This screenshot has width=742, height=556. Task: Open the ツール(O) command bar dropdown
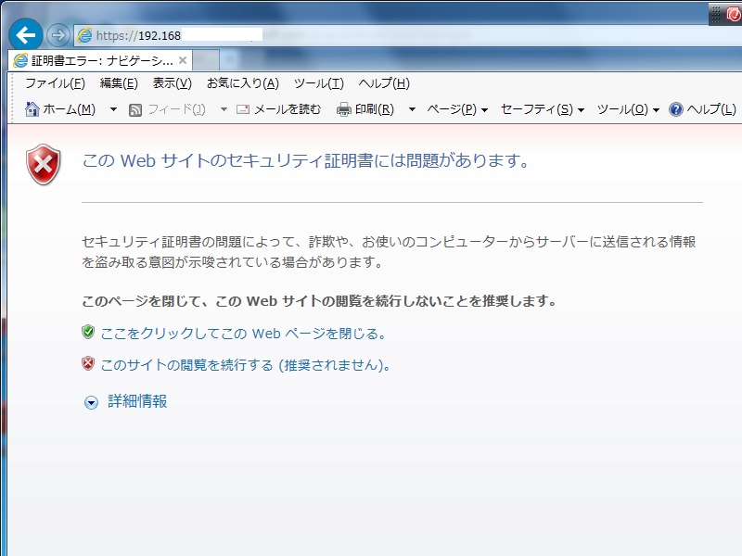(x=628, y=109)
